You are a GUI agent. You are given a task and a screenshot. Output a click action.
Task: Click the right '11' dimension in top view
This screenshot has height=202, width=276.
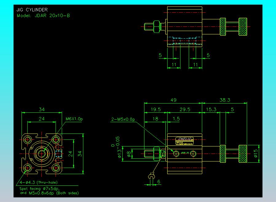(195, 64)
